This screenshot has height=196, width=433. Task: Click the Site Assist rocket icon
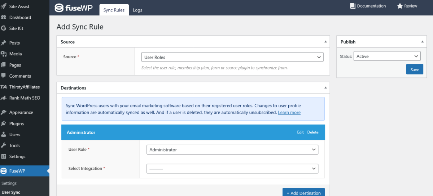(x=4, y=6)
